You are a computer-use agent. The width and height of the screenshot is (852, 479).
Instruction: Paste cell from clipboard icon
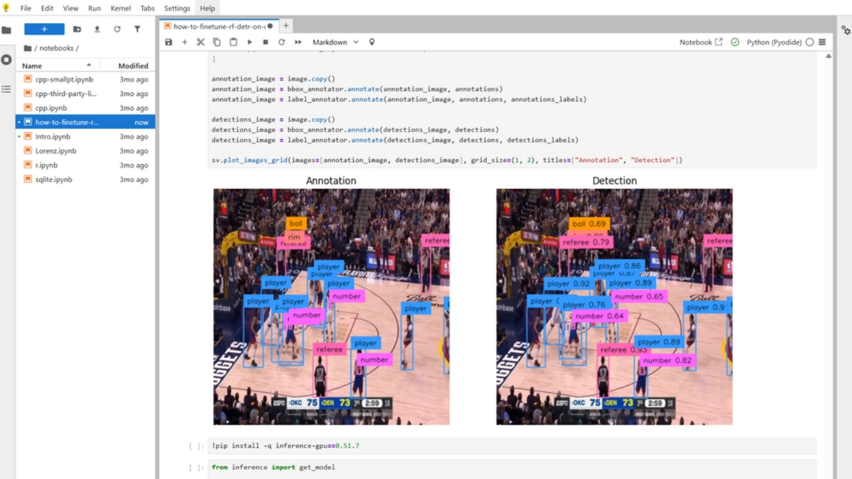click(x=233, y=42)
